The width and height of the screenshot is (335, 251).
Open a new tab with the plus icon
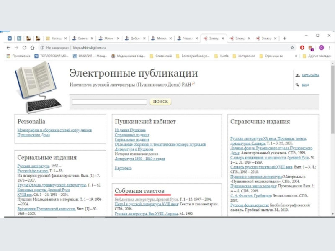pyautogui.click(x=285, y=38)
